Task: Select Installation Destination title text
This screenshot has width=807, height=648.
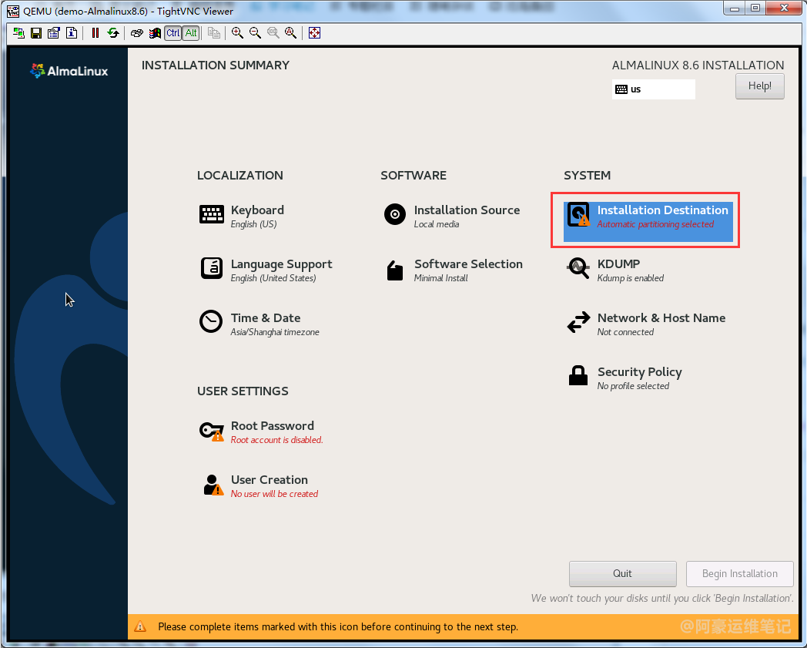Action: point(662,210)
